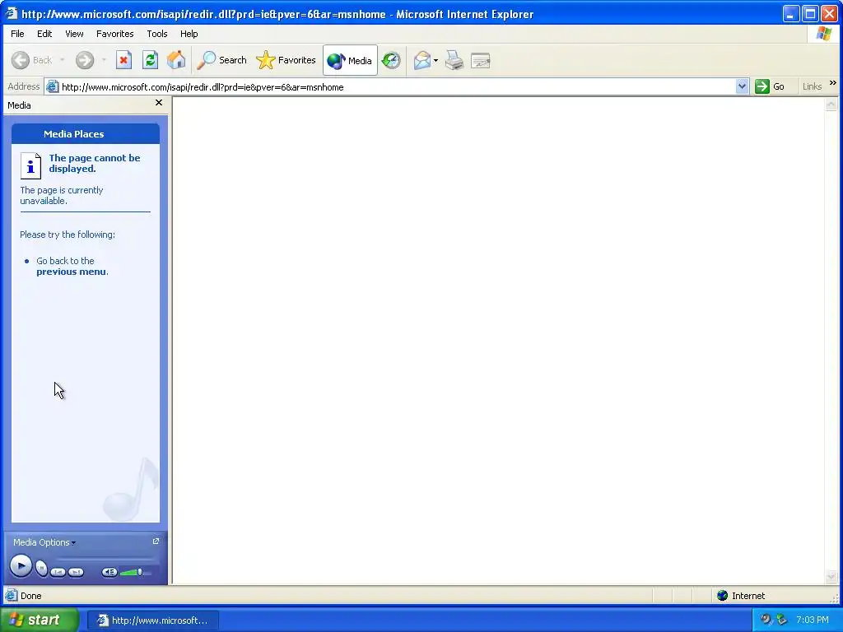Open the Tools menu
Image resolution: width=843 pixels, height=632 pixels.
tap(157, 34)
